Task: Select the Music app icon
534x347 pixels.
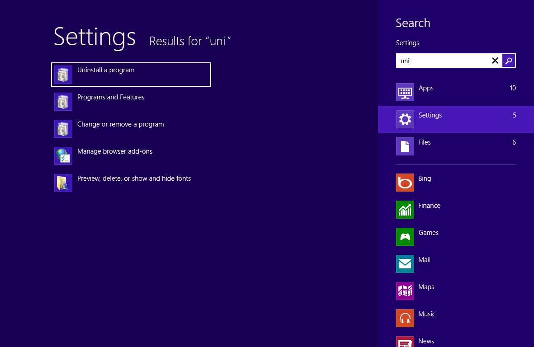Action: click(405, 318)
